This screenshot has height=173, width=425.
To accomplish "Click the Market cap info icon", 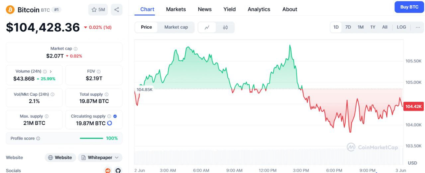I will [x=75, y=49].
